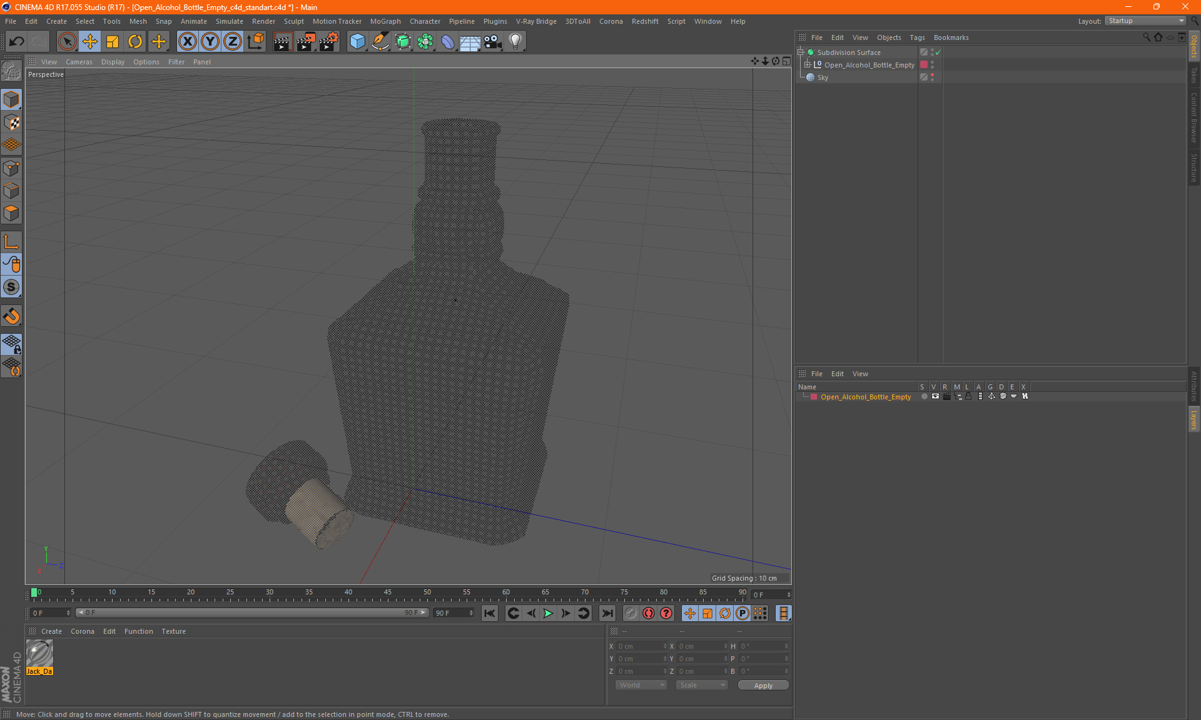Toggle Sky object visibility dots

coord(932,77)
